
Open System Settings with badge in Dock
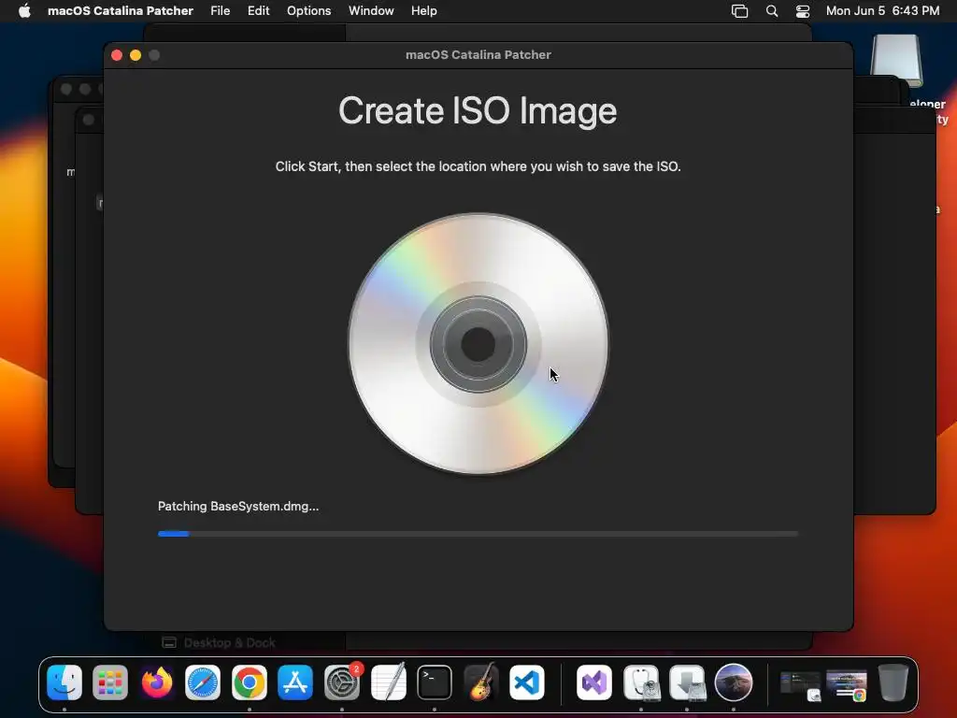[342, 682]
